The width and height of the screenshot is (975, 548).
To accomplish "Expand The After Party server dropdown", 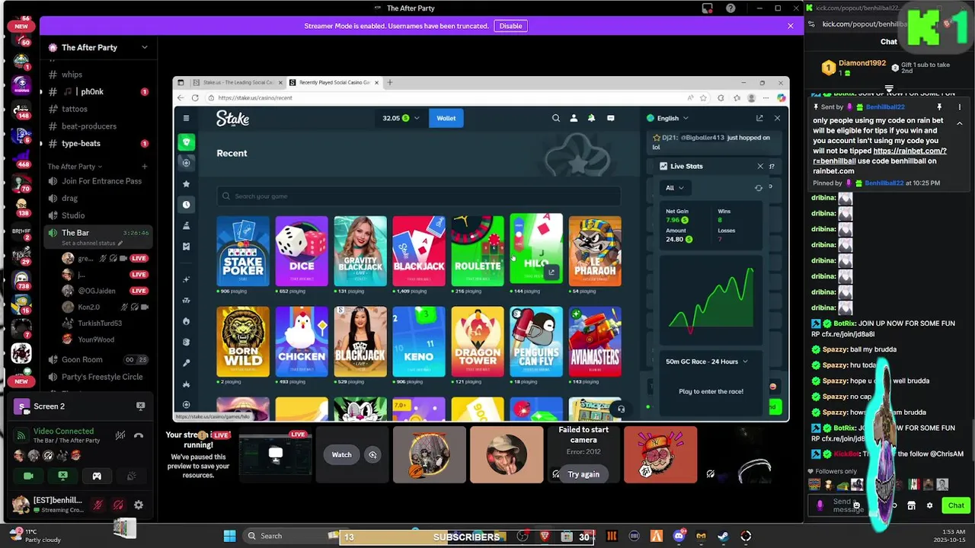I will tap(145, 47).
